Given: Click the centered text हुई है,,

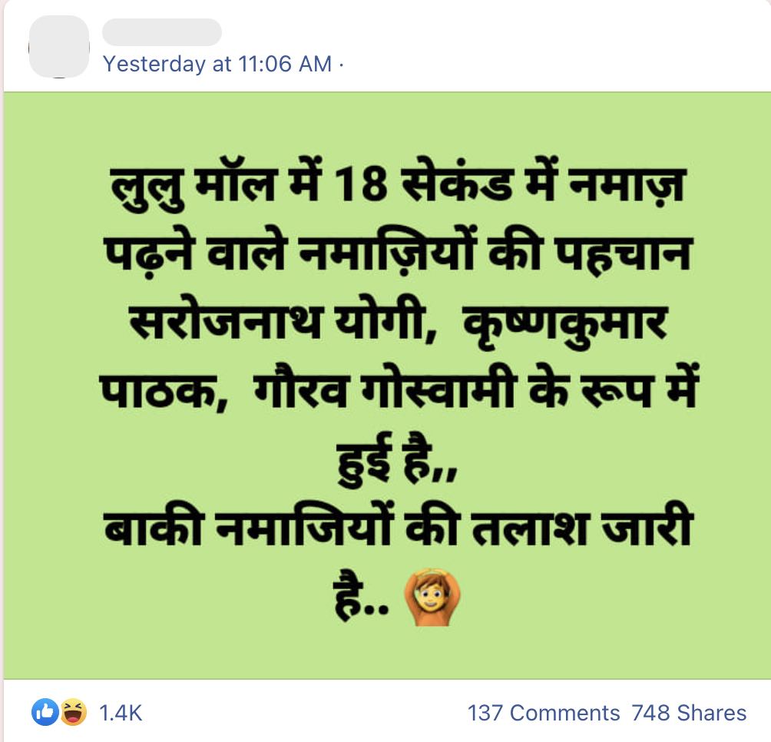Looking at the screenshot, I should point(397,459).
